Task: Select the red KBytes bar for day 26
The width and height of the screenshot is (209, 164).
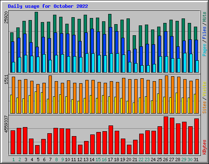Action: [166, 135]
